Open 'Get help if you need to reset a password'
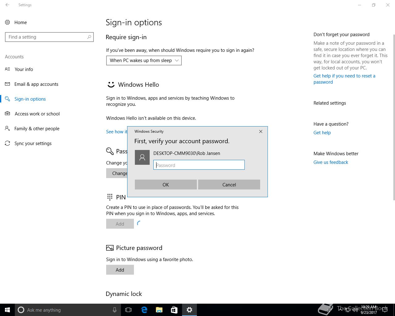 coord(344,79)
